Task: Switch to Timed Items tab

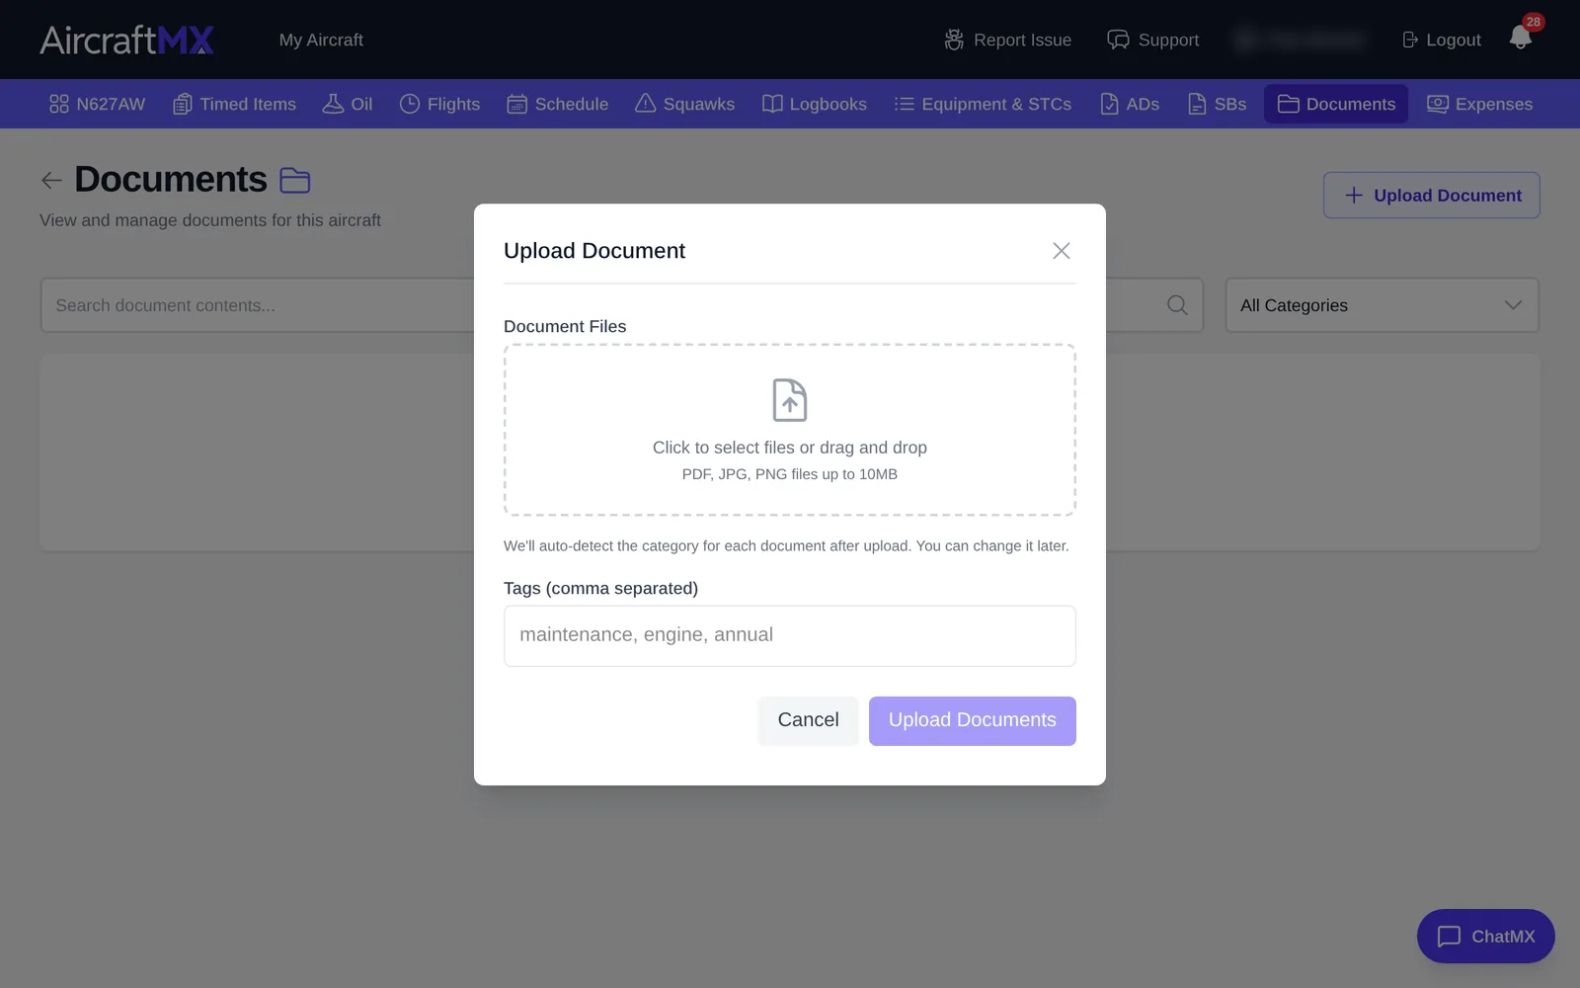Action: coord(235,104)
